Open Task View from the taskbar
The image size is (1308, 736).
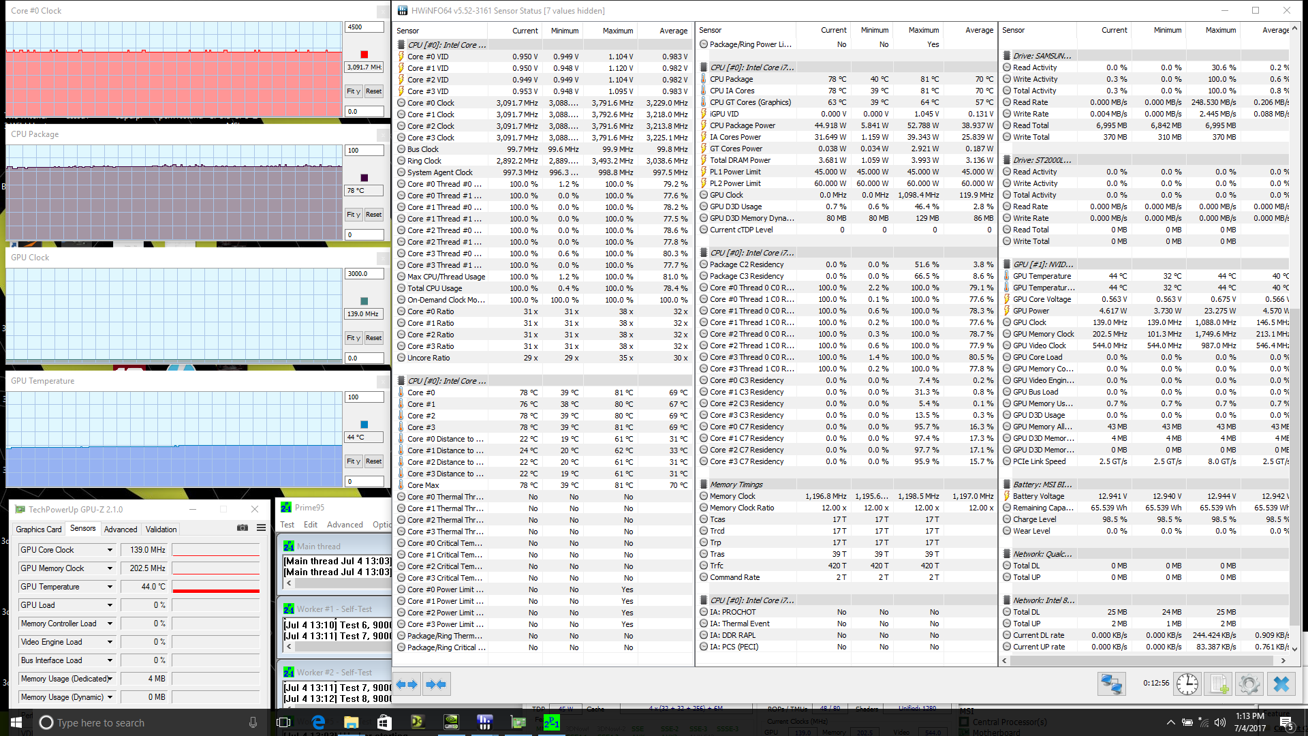(x=284, y=722)
